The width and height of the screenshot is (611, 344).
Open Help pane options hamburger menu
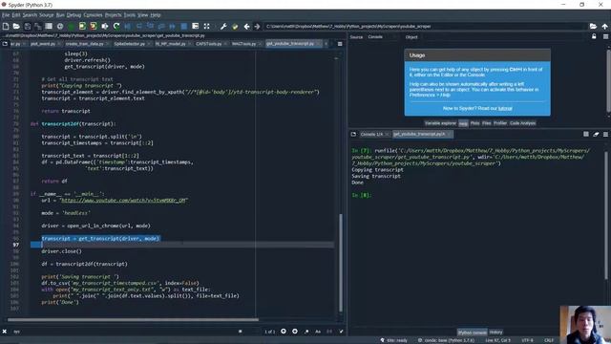(x=605, y=36)
